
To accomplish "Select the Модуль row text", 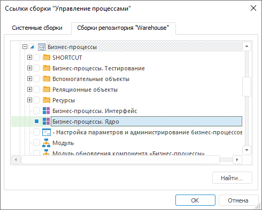I will coord(63,143).
